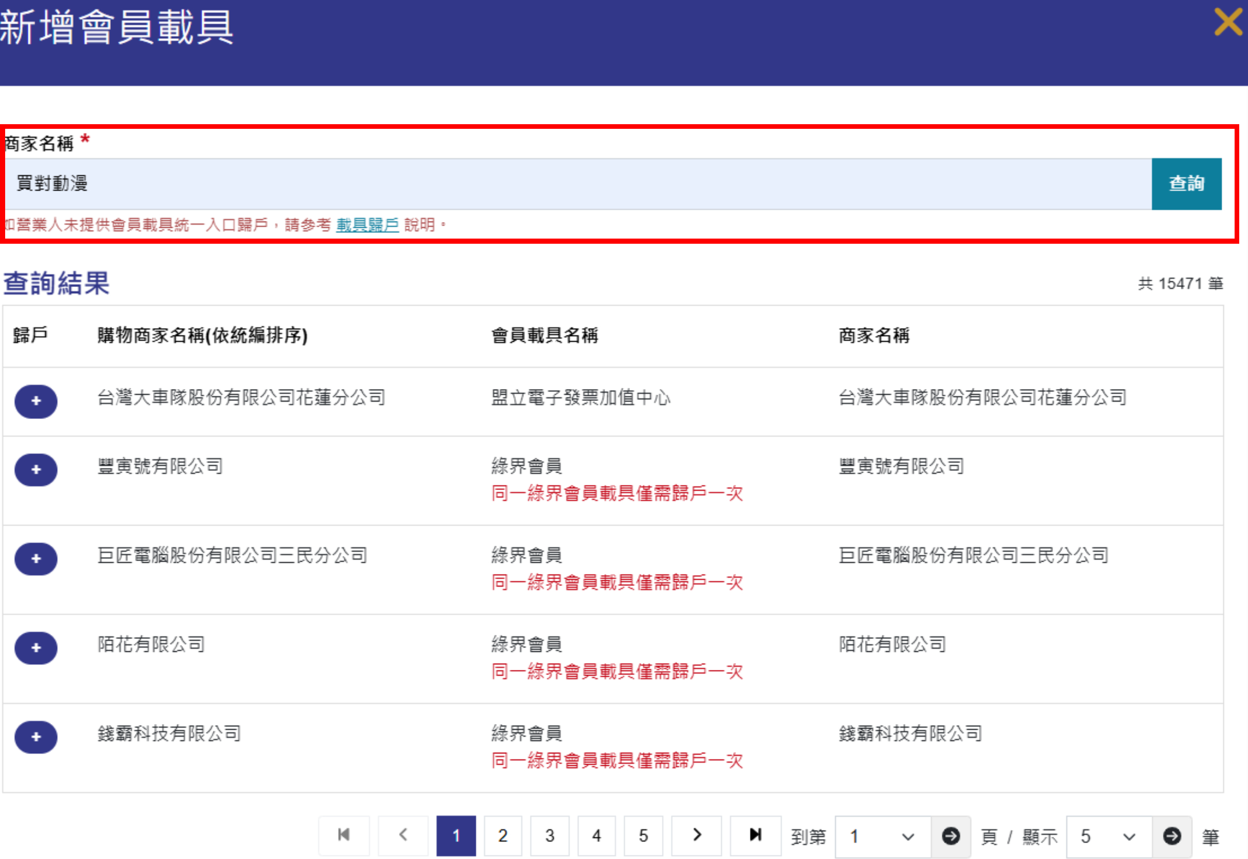Click the 歸戶 column header
Viewport: 1248px width, 859px height.
click(30, 335)
